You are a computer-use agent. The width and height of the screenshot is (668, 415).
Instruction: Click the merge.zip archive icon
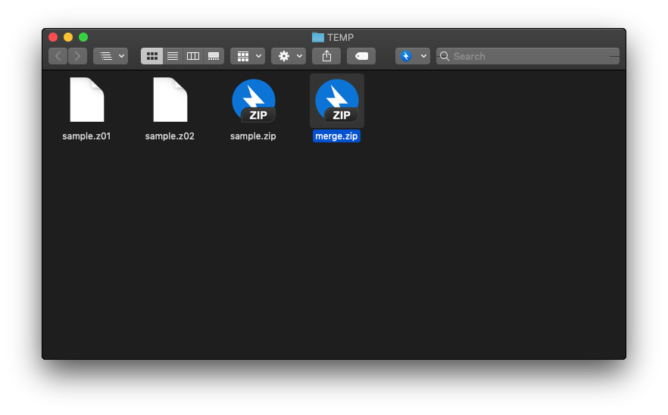tap(336, 101)
